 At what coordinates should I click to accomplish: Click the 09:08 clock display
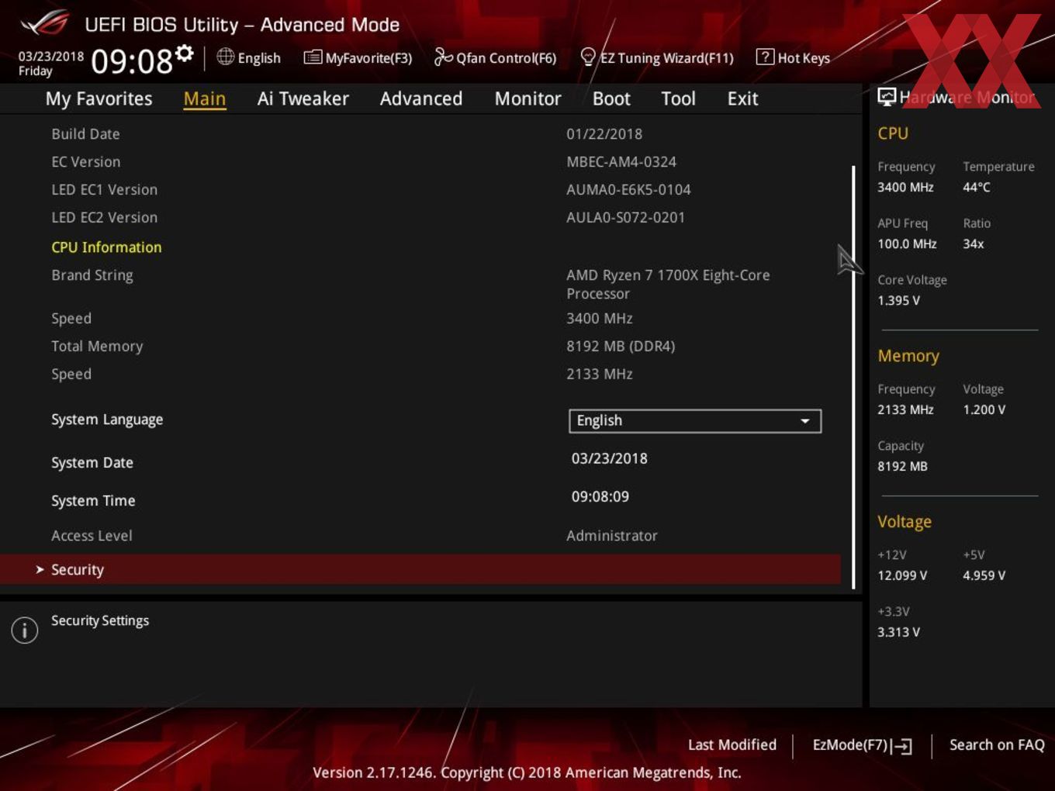click(131, 60)
